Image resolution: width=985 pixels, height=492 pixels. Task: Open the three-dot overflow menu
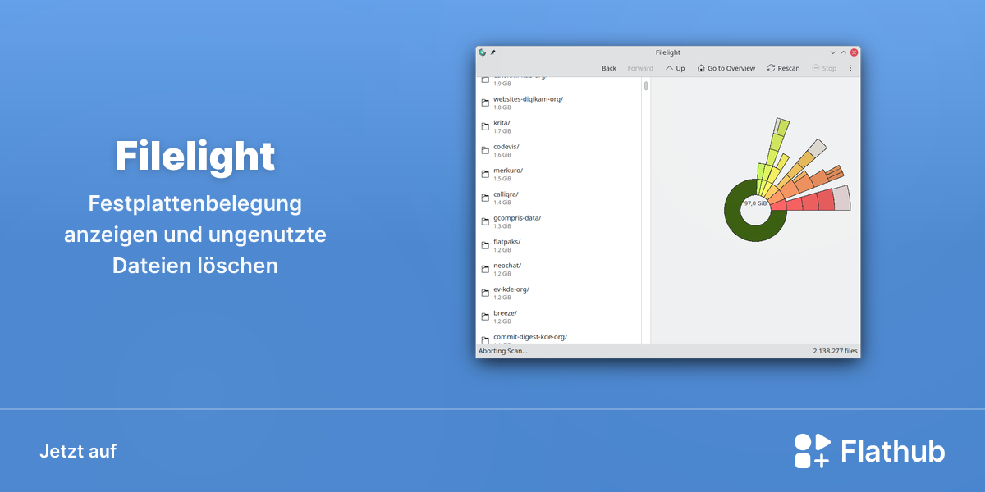tap(850, 68)
